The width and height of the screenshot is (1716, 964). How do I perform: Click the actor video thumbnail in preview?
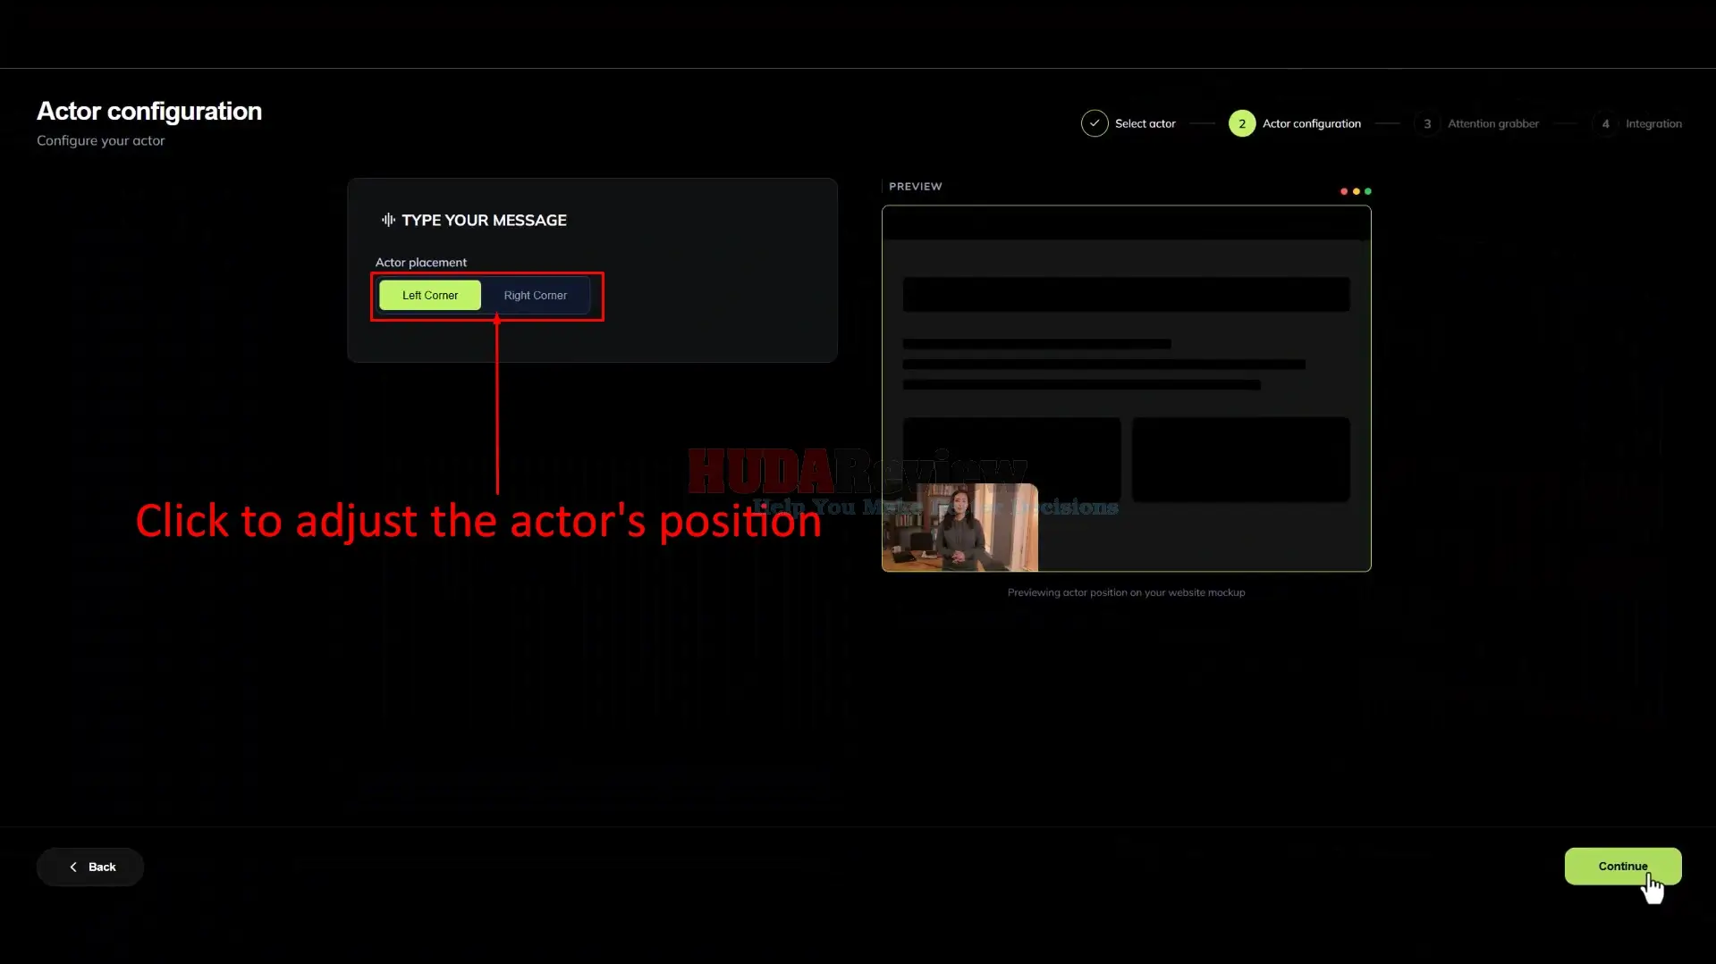[x=959, y=527]
